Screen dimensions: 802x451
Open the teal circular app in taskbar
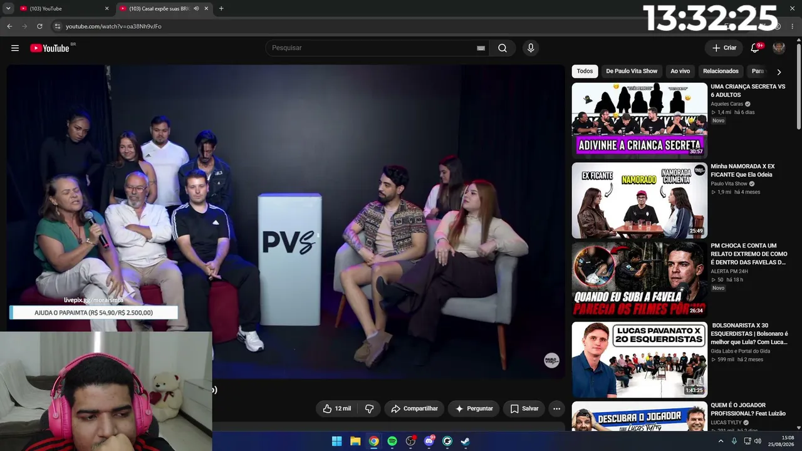tap(447, 441)
